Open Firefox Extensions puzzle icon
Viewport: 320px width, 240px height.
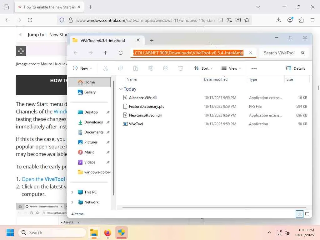pos(301,20)
